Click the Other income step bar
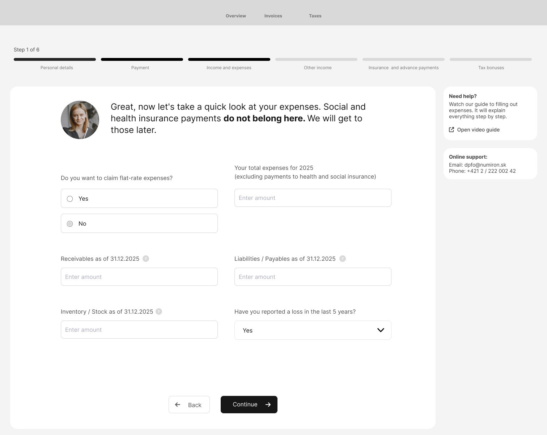 317,59
